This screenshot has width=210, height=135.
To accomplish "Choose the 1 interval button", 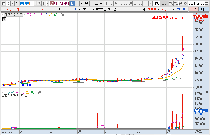I will (x=106, y=3).
